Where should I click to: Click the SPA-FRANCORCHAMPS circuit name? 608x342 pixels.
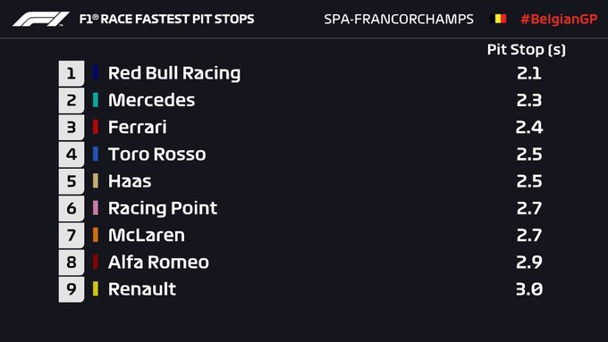tap(399, 19)
